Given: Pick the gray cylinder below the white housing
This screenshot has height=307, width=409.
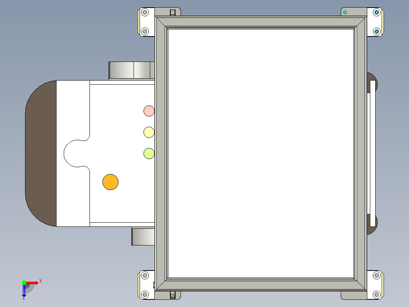Looking at the screenshot, I should click(143, 236).
